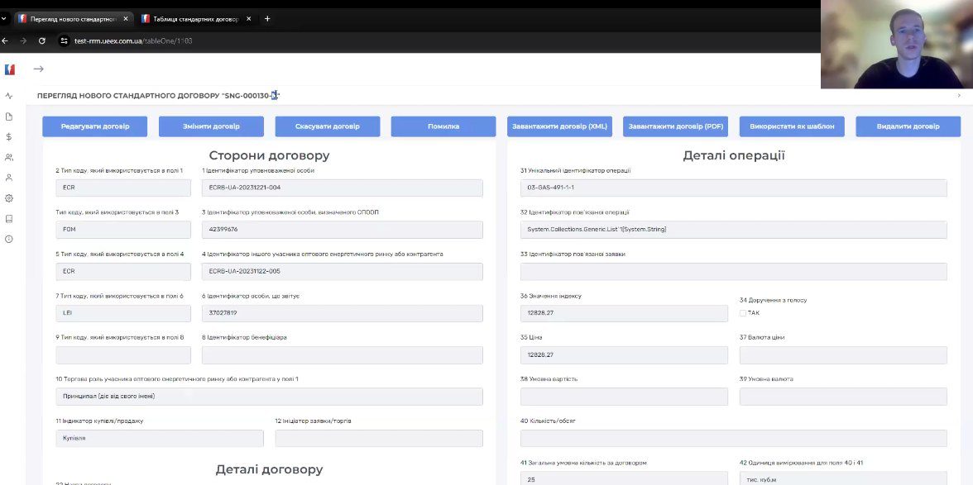
Task: Open settings via the gear sidebar icon
Action: 9,198
